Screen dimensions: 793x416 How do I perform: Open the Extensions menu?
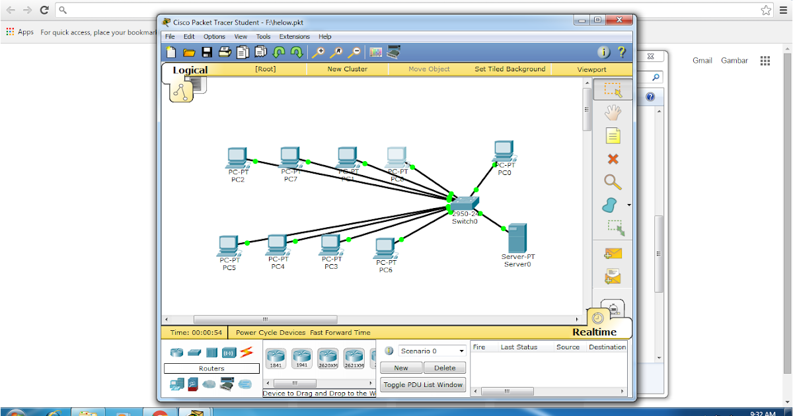295,36
